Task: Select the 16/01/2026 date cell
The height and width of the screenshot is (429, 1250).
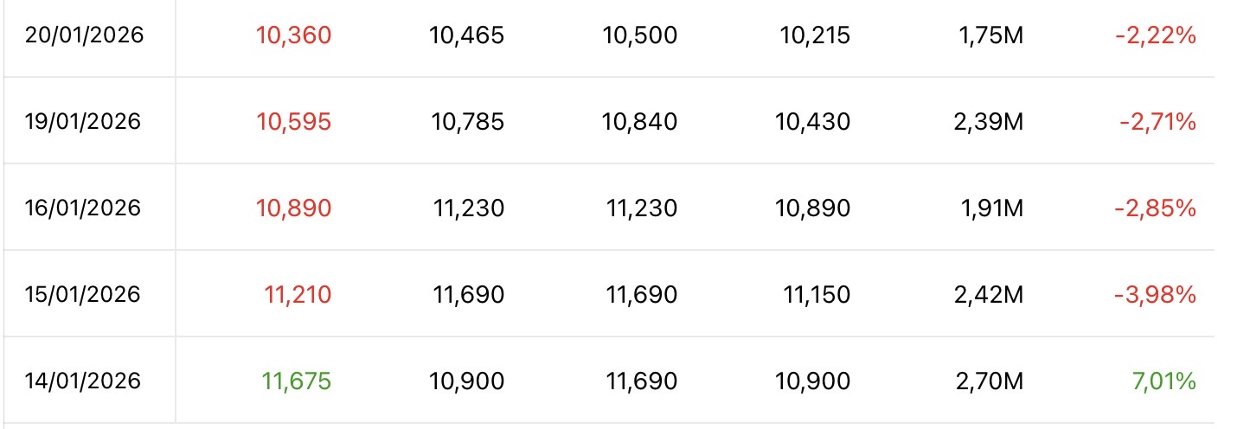Action: click(82, 208)
